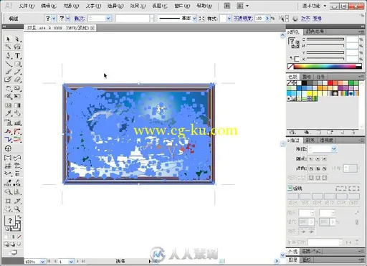Click the trash icon in Swatches panel
367x266 pixels.
point(353,132)
